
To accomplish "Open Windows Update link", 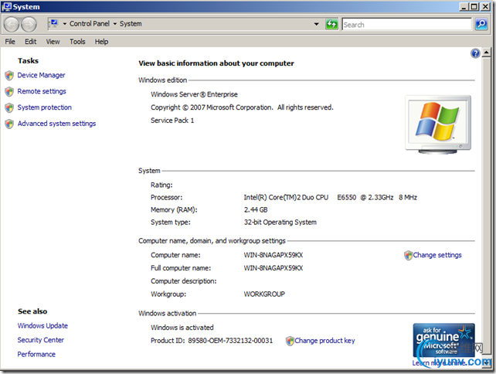I will coord(42,325).
